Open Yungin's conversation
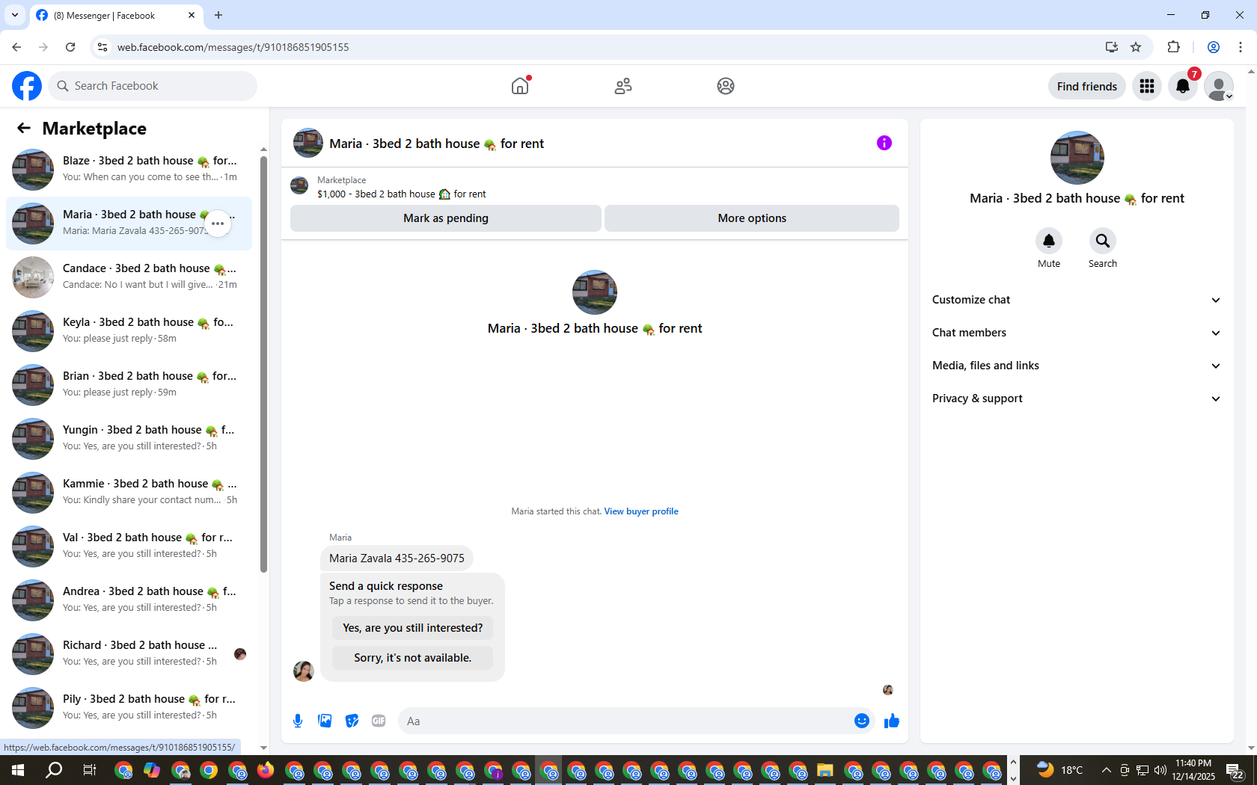 129,439
